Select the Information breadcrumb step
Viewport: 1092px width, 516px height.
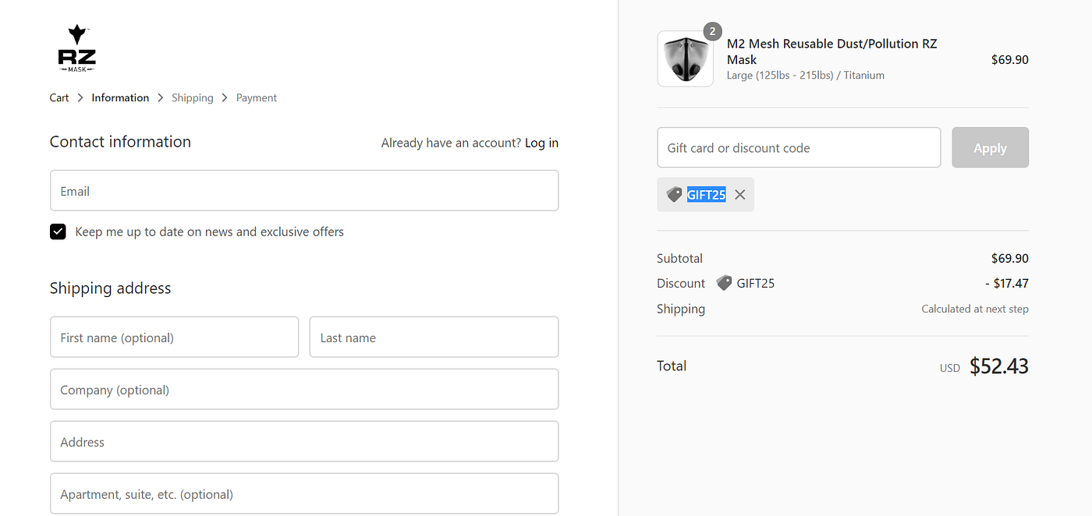click(x=120, y=97)
